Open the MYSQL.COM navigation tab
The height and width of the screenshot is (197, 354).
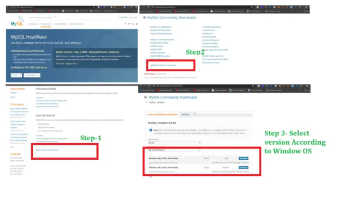click(x=33, y=24)
